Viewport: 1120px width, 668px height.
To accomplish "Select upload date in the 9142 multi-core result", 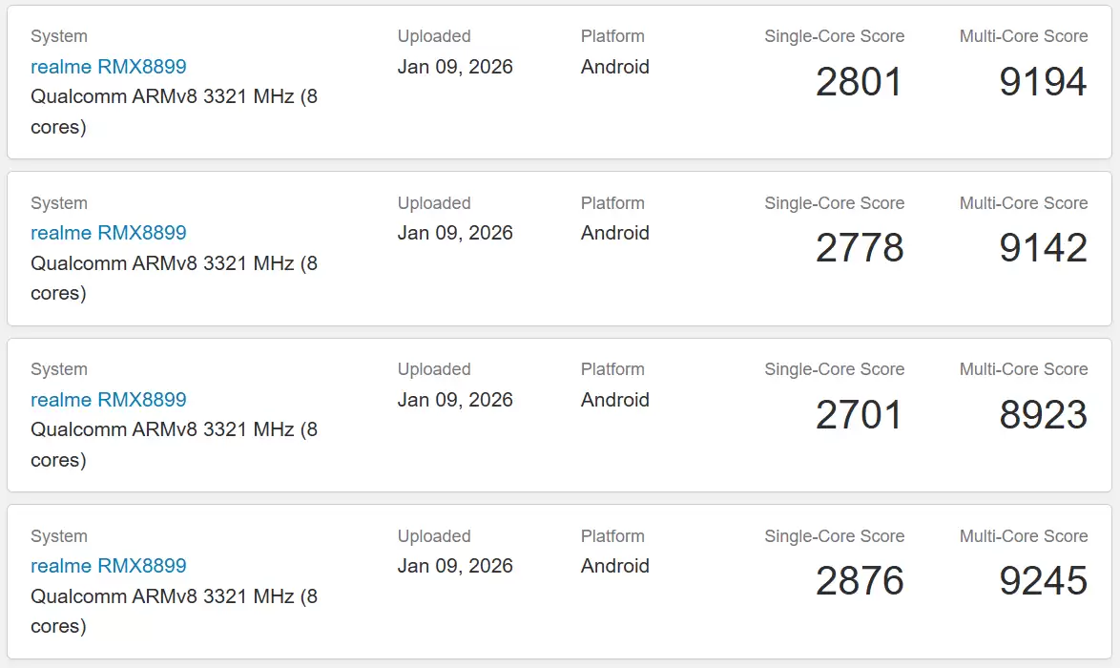I will click(455, 233).
